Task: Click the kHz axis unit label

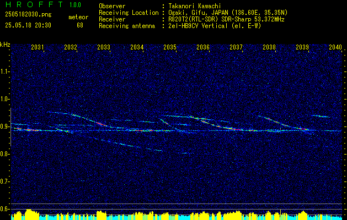Action: pos(5,45)
